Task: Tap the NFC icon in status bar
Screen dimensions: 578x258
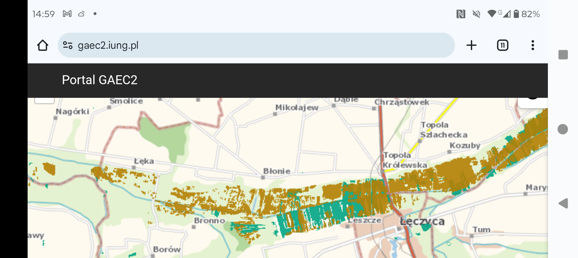Action: tap(461, 14)
